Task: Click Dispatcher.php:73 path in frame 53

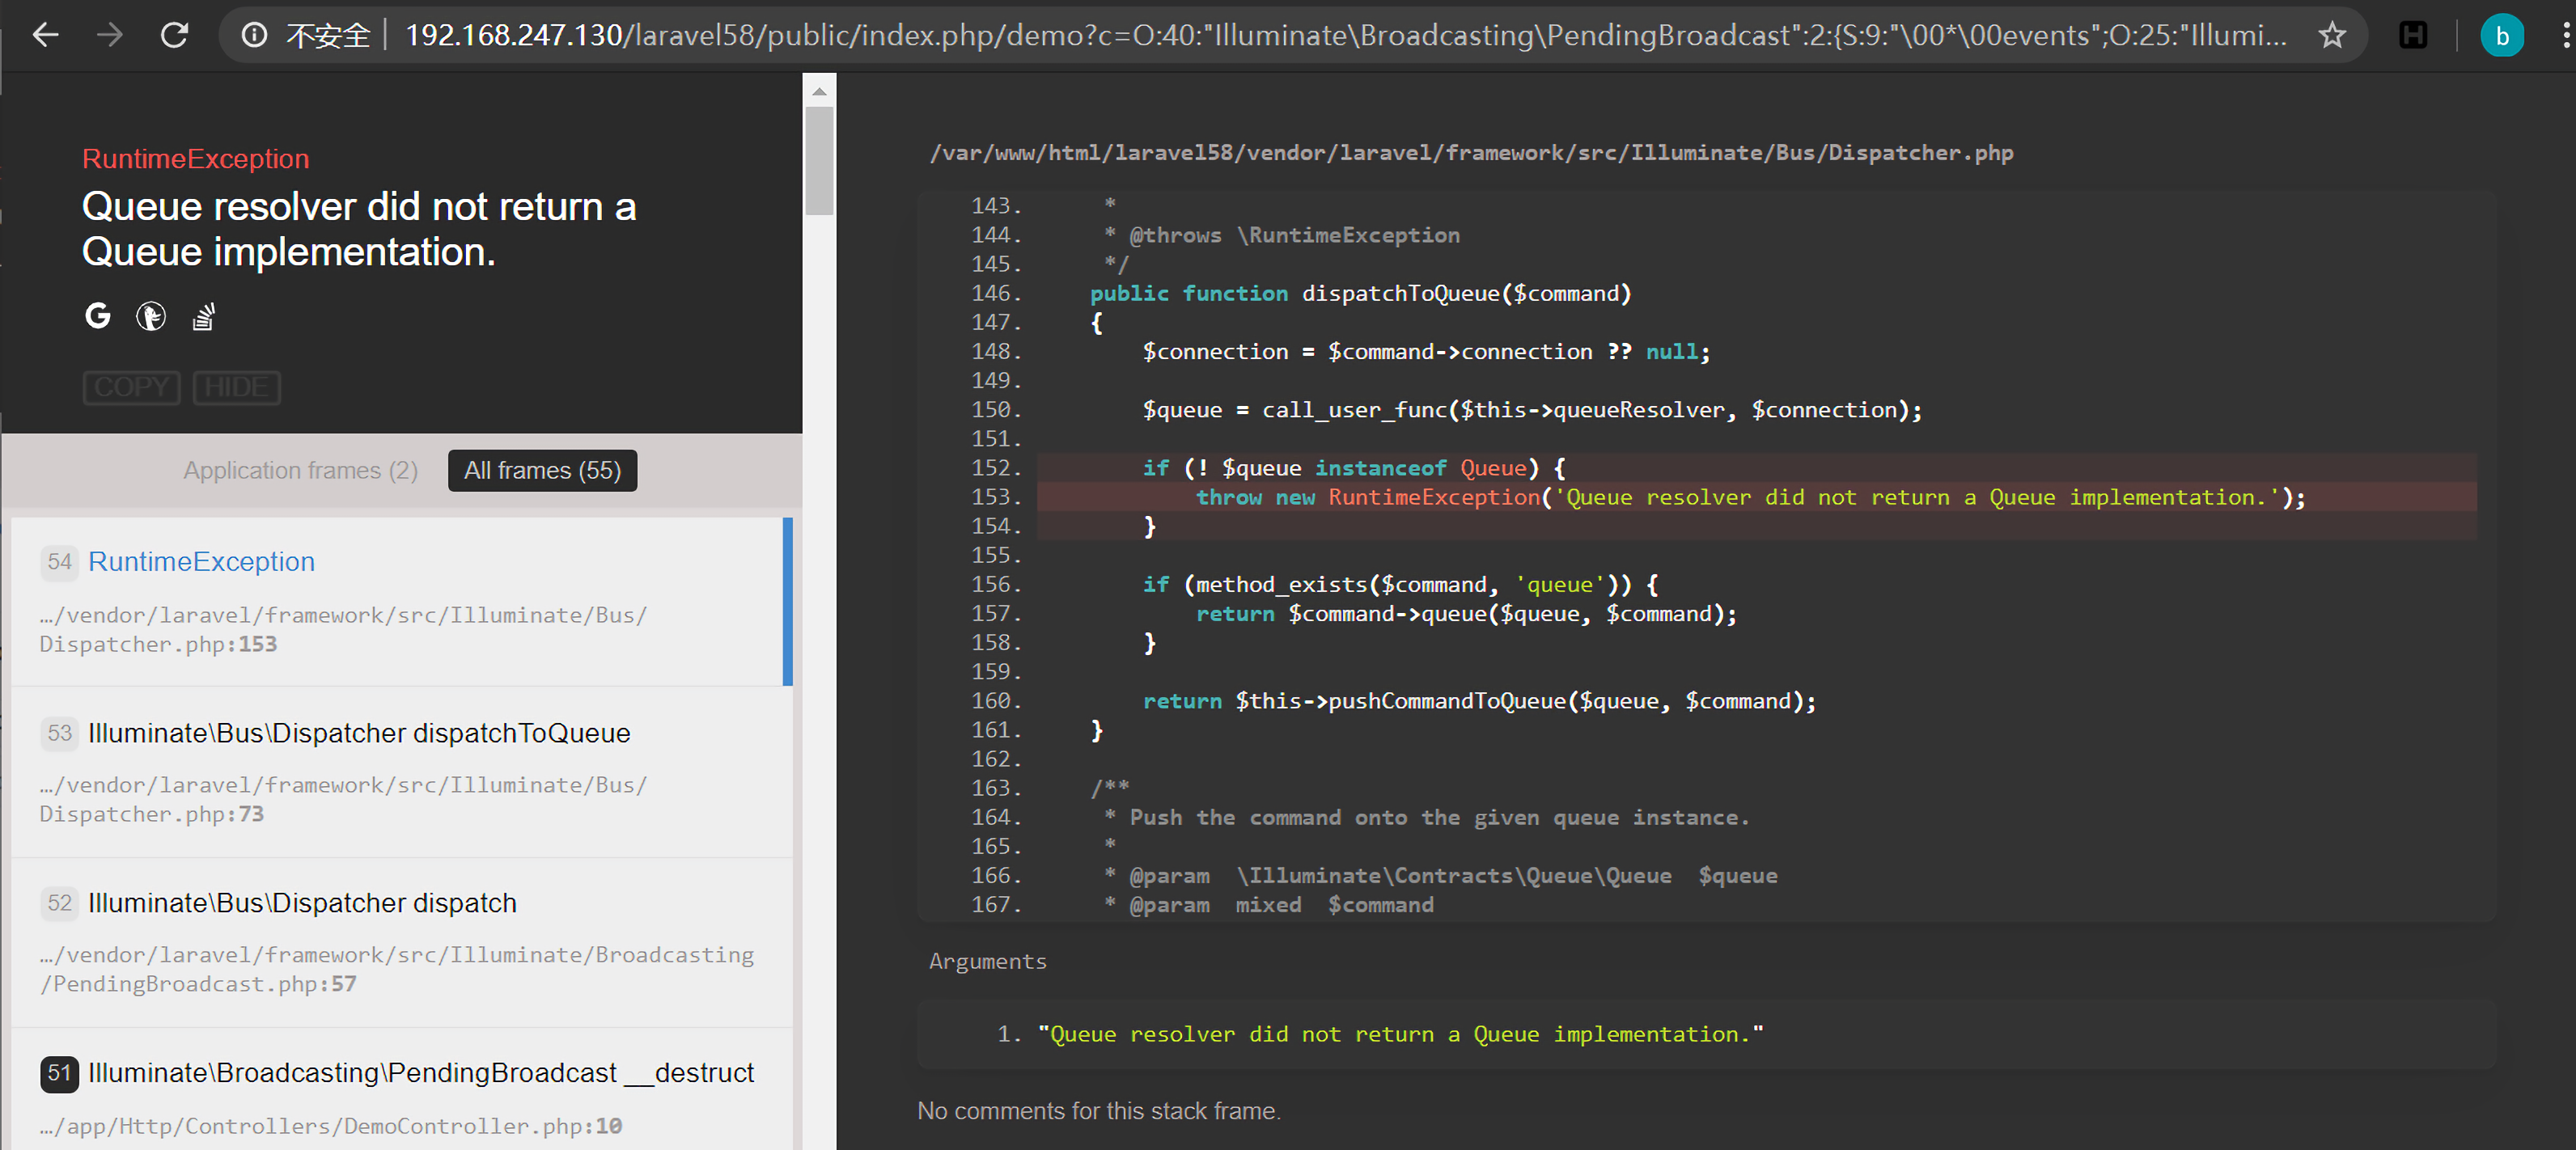Action: pyautogui.click(x=343, y=800)
